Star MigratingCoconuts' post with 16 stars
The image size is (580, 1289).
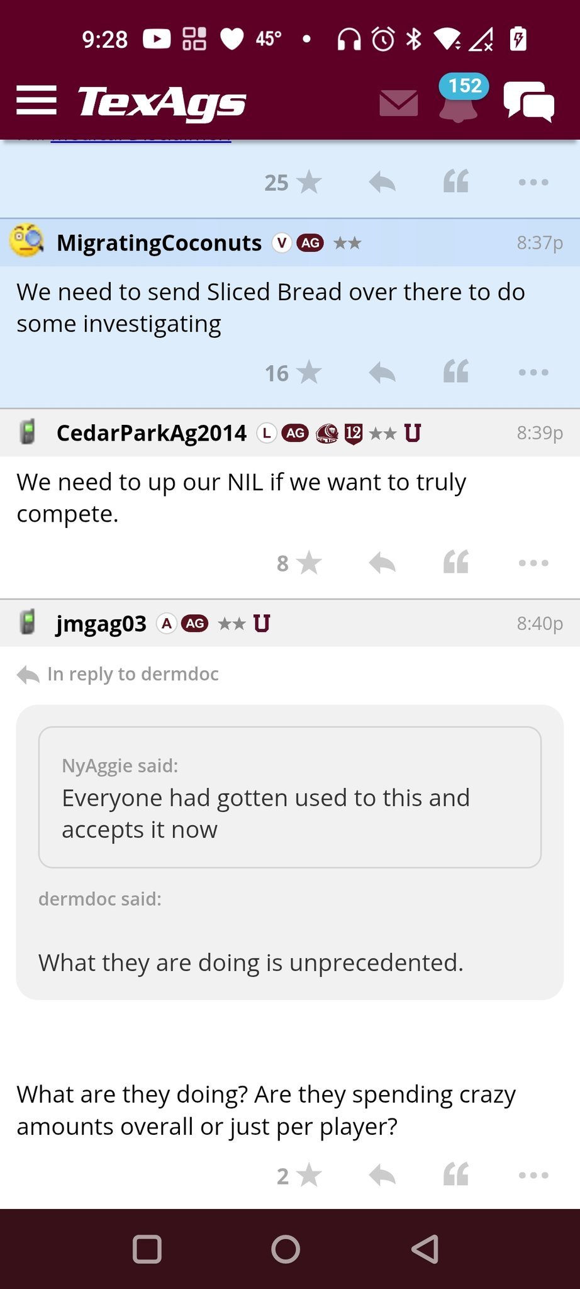pyautogui.click(x=308, y=373)
